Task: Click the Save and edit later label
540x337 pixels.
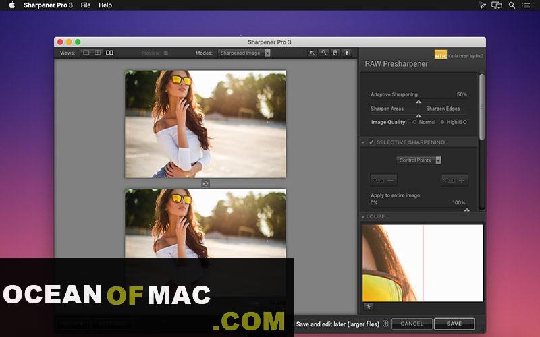Action: click(337, 324)
